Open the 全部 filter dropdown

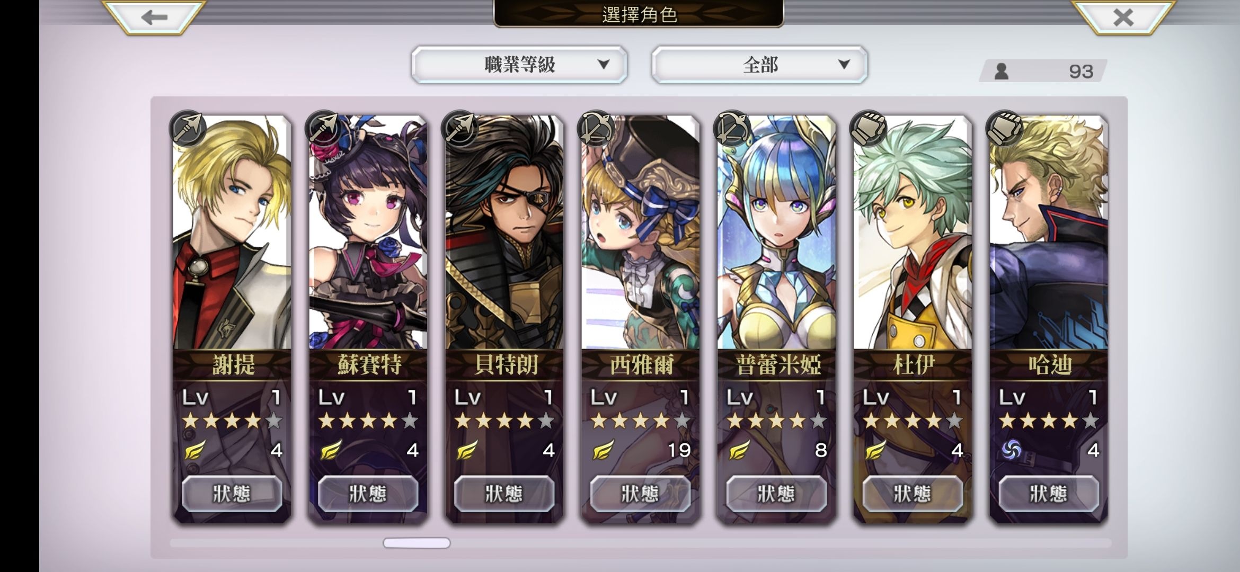759,65
